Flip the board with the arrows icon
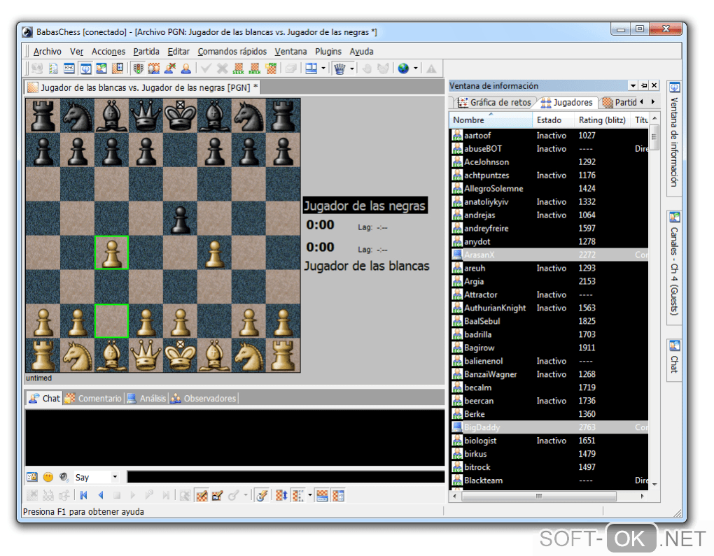The image size is (714, 556). 282,495
